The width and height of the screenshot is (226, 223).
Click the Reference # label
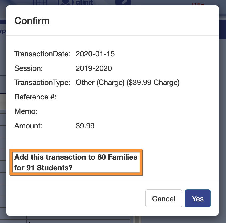(35, 97)
